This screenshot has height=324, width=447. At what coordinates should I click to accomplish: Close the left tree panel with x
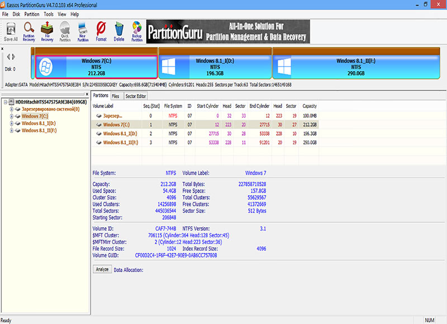pyautogui.click(x=87, y=94)
